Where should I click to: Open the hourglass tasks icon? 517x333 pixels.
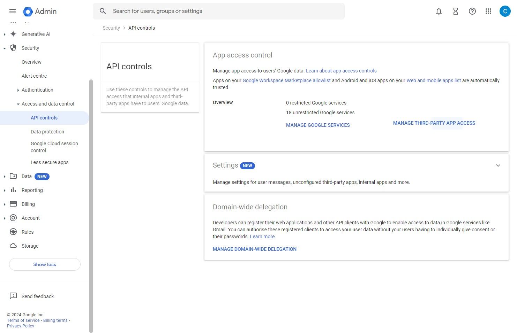click(x=456, y=11)
